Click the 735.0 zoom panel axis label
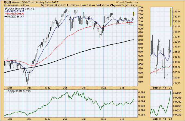The height and width of the screenshot is (121, 185). tap(176, 11)
